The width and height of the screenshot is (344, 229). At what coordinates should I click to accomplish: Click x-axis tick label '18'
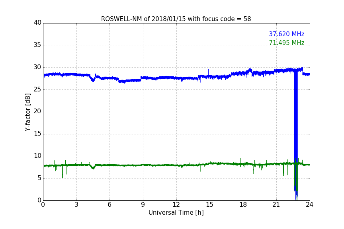tap(243, 205)
